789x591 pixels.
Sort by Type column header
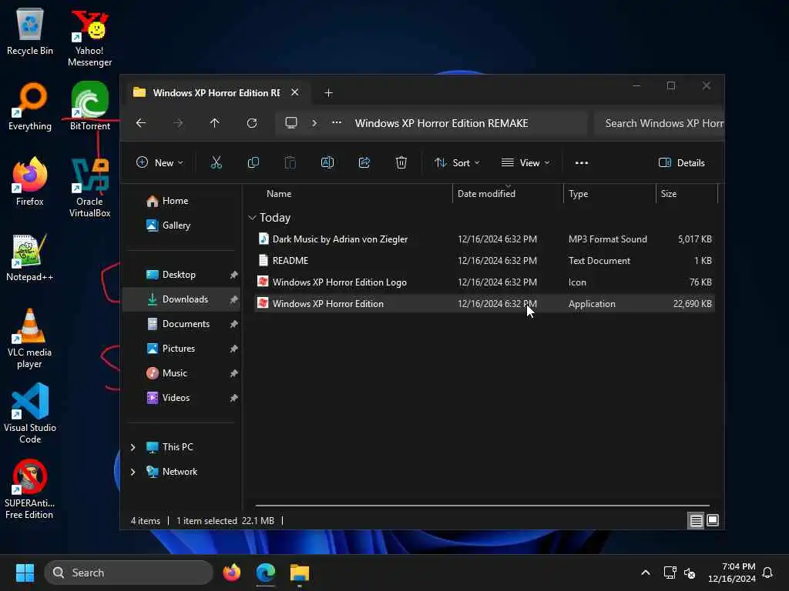578,193
